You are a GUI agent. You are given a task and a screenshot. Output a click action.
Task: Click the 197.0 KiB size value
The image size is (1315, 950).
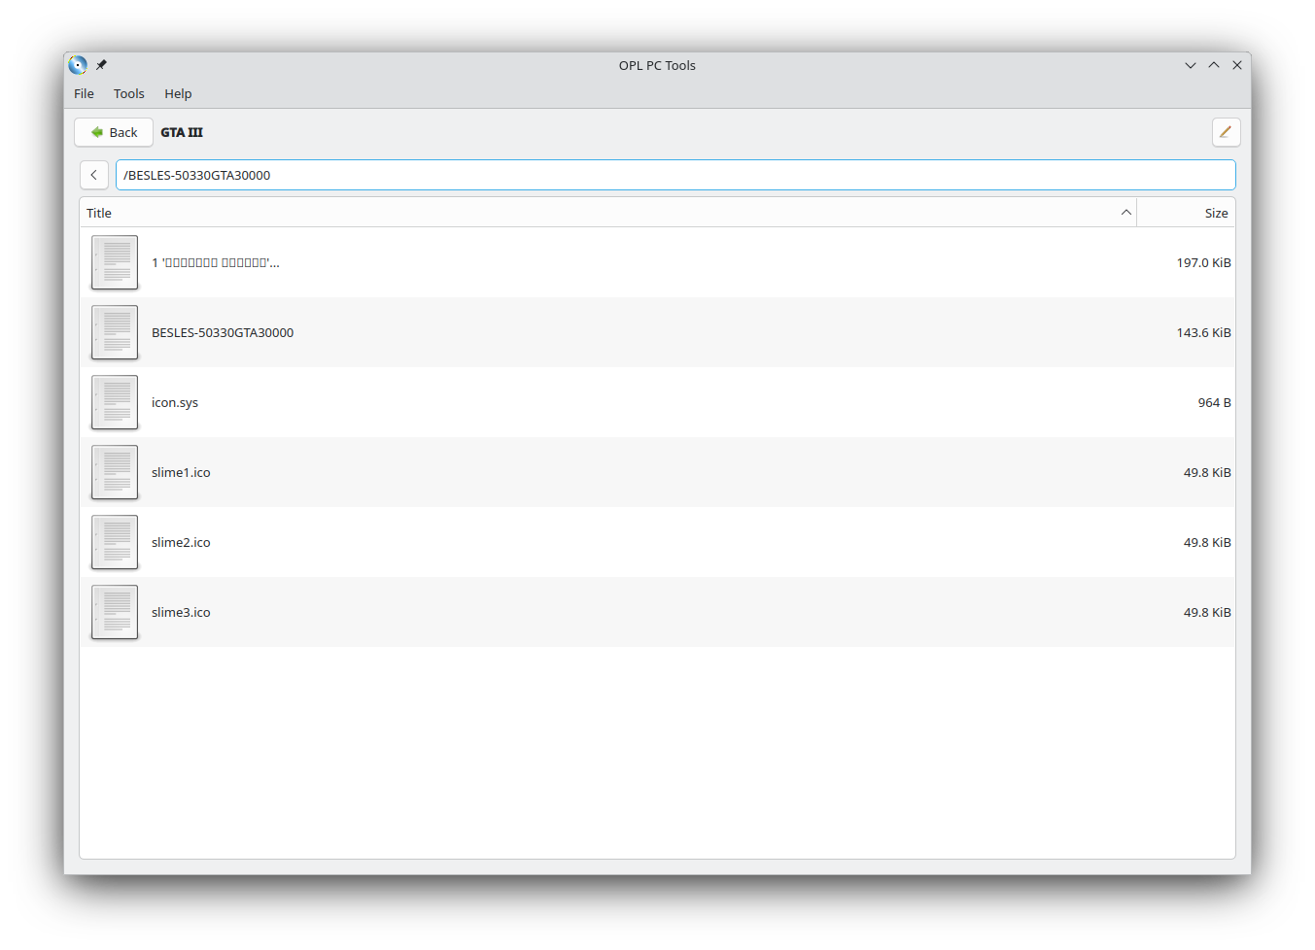[1203, 262]
